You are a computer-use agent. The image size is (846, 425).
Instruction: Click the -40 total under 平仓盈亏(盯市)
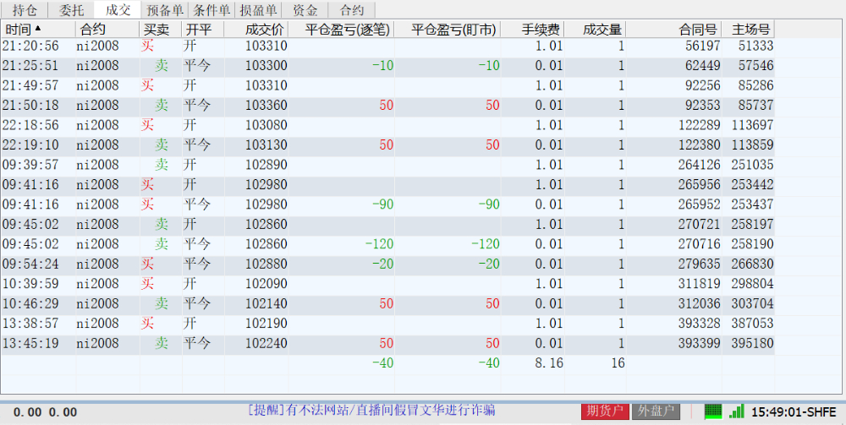(489, 363)
